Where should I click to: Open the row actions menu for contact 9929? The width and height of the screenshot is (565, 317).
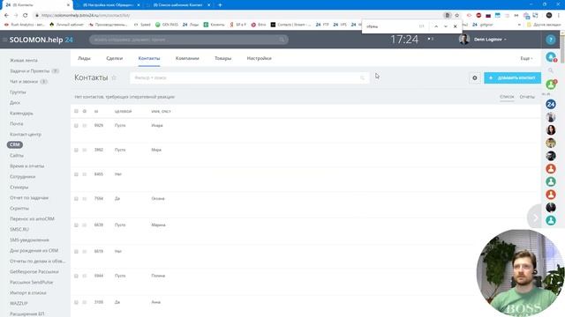point(85,125)
